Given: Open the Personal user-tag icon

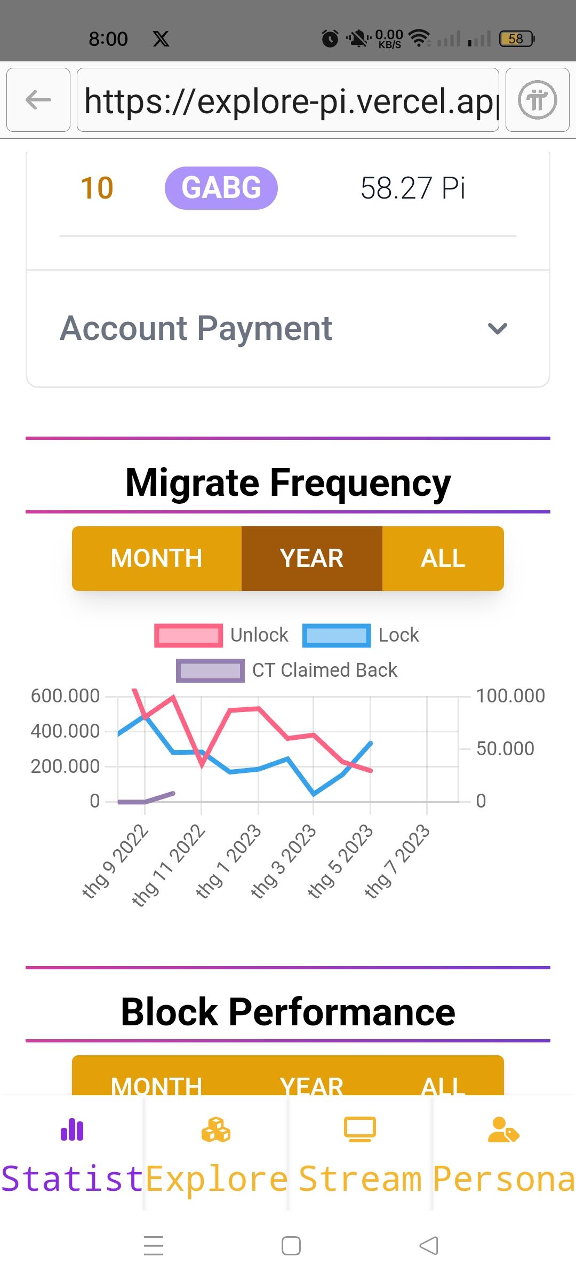Looking at the screenshot, I should 503,1129.
